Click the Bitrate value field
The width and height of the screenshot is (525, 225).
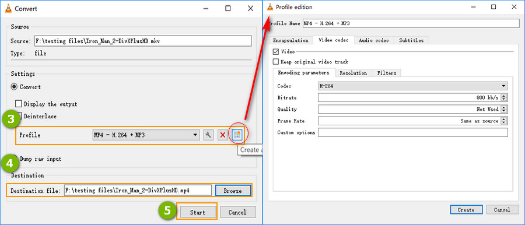point(409,97)
